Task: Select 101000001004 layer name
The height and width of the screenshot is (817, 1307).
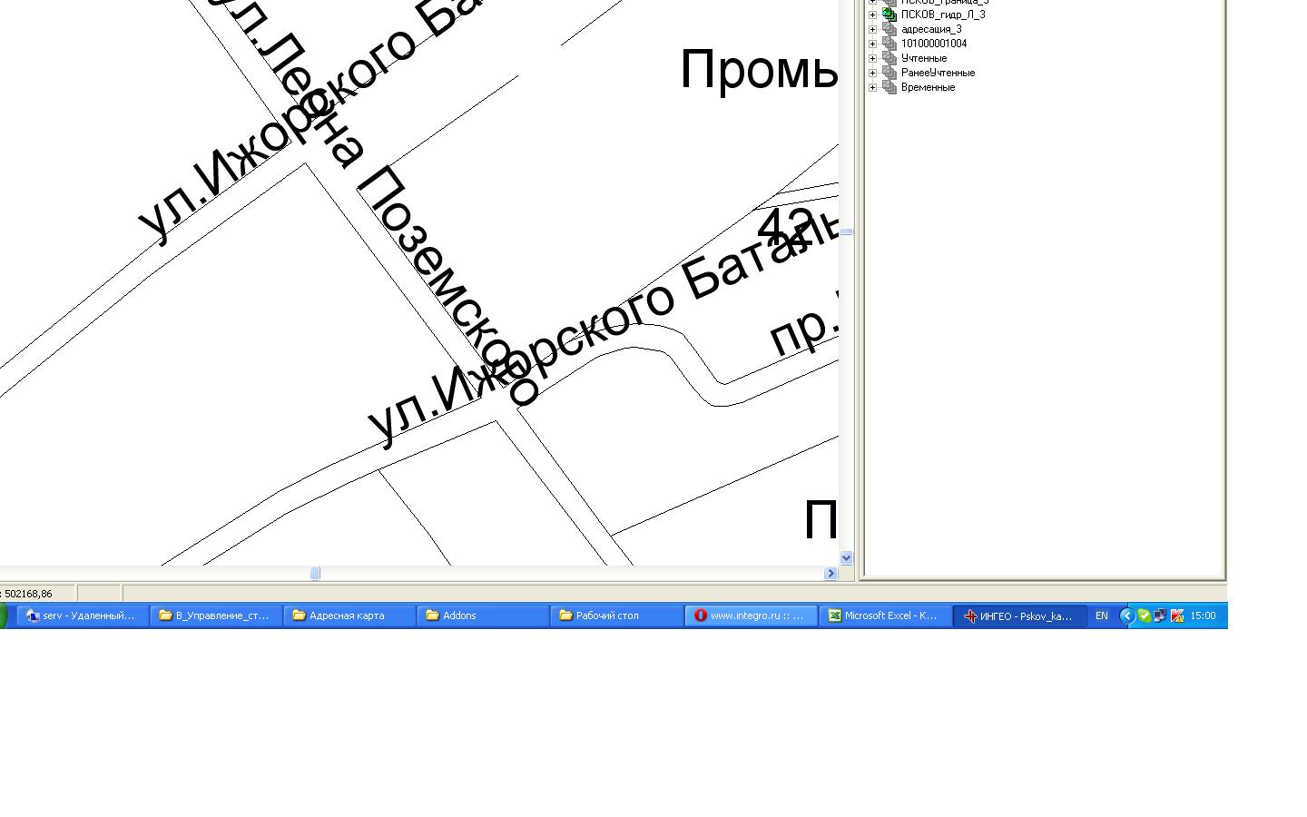Action: [934, 44]
